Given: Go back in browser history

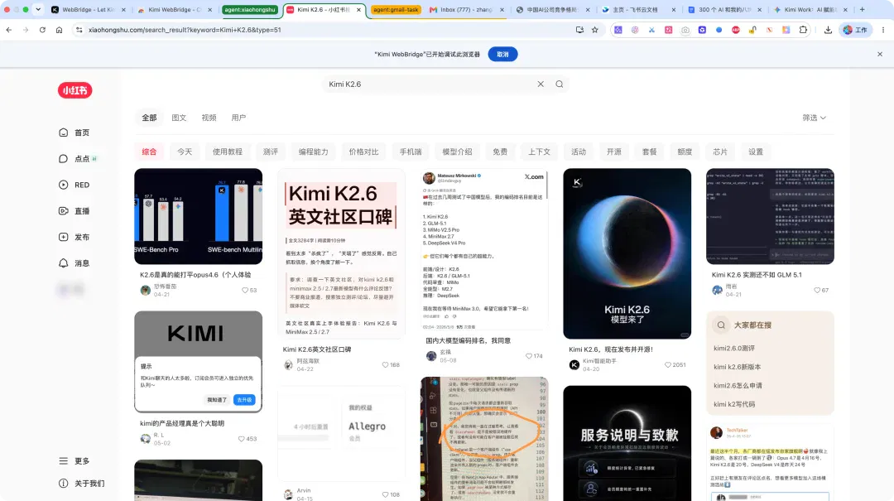Looking at the screenshot, I should pyautogui.click(x=9, y=30).
